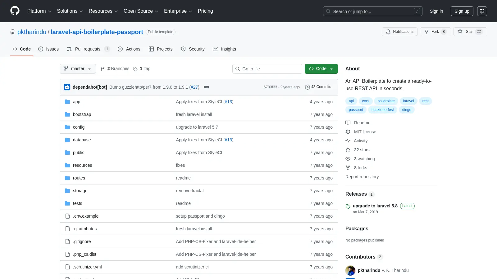The width and height of the screenshot is (497, 279).
Task: Click the Readme book icon
Action: (x=348, y=123)
